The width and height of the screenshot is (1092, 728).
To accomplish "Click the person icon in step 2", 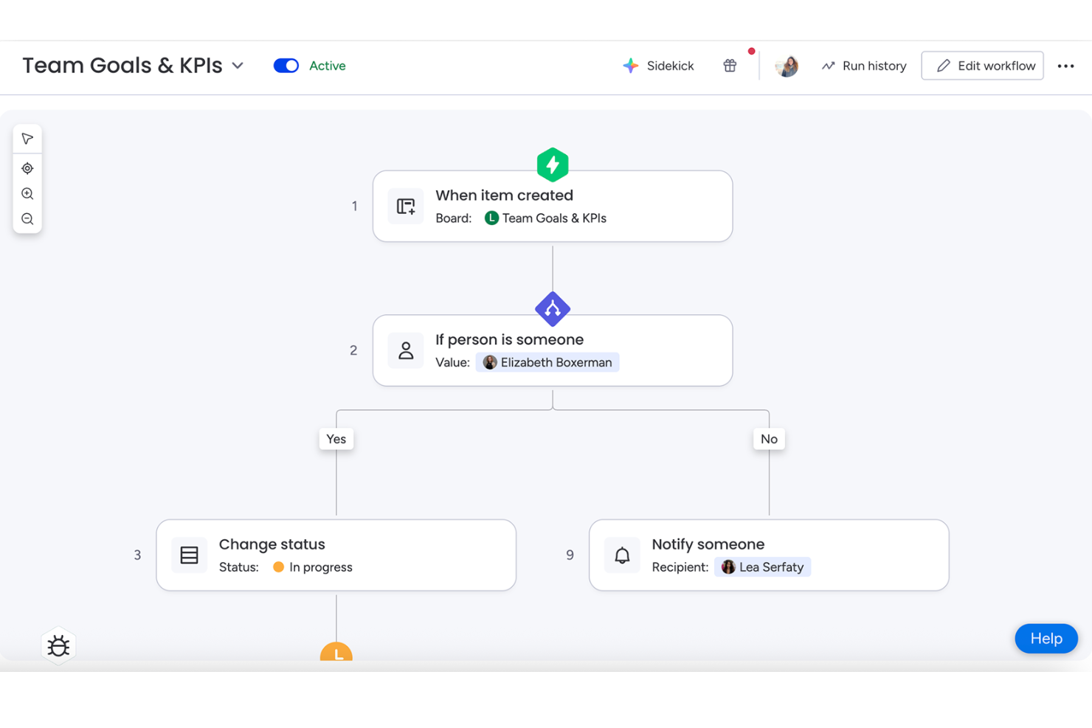I will (x=406, y=350).
